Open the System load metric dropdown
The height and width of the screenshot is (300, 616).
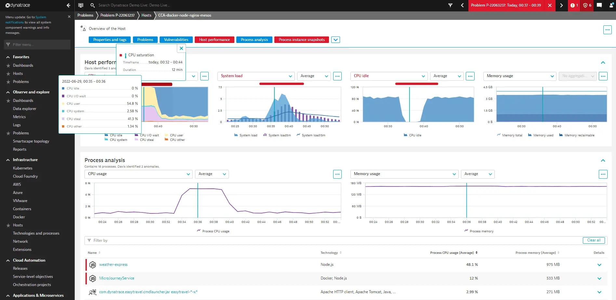pos(256,76)
